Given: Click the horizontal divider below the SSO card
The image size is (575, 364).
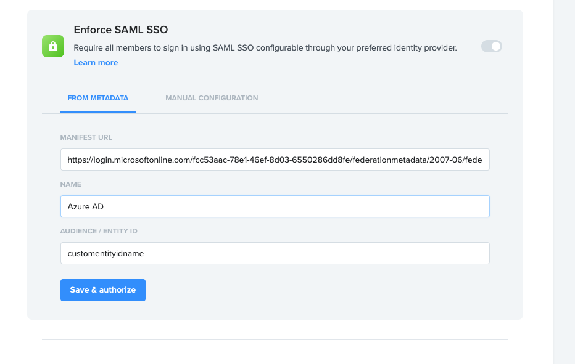Looking at the screenshot, I should point(275,339).
